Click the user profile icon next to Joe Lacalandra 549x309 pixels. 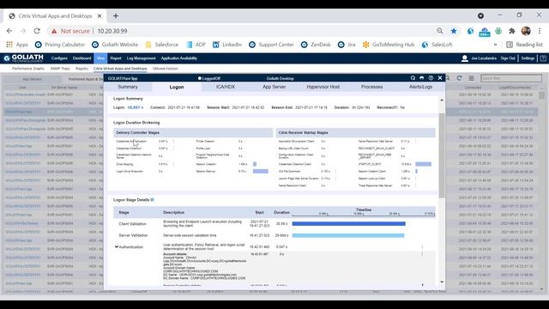pos(465,58)
